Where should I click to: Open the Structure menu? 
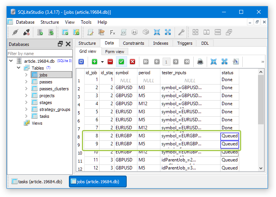pyautogui.click(x=49, y=22)
